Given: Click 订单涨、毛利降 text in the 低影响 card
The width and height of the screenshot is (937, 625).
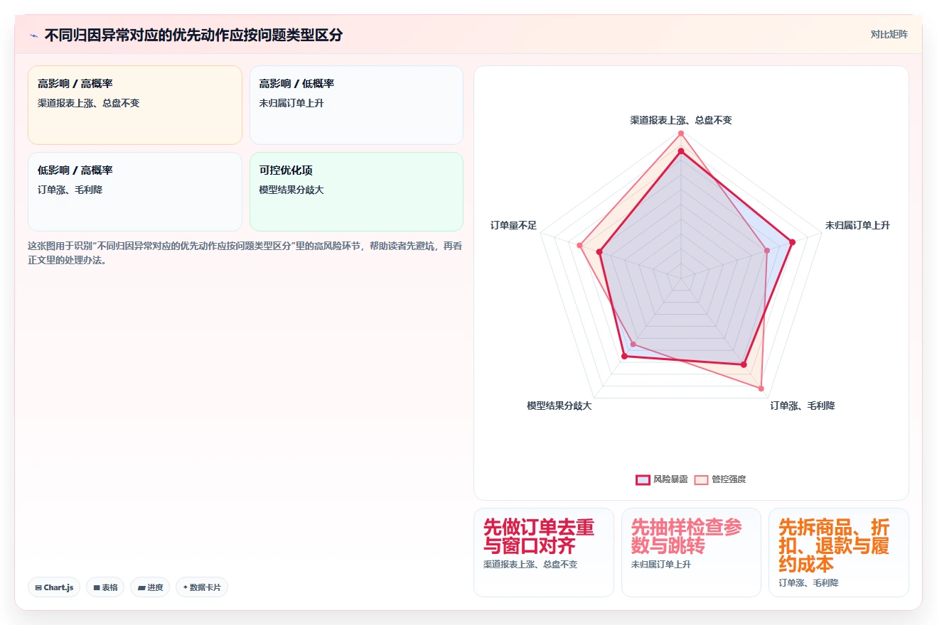Looking at the screenshot, I should point(70,190).
